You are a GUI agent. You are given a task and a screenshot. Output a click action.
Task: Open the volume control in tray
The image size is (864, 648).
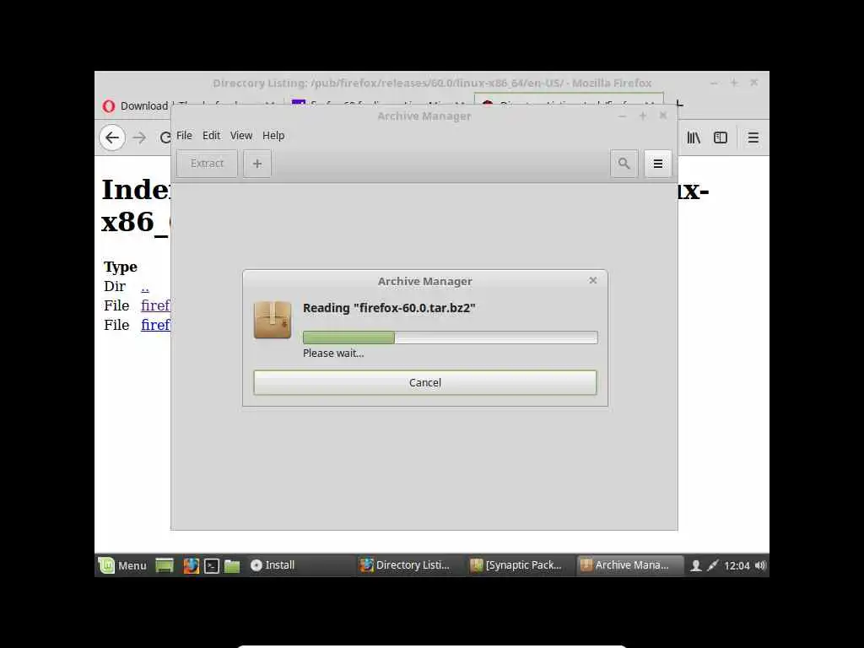pyautogui.click(x=760, y=565)
